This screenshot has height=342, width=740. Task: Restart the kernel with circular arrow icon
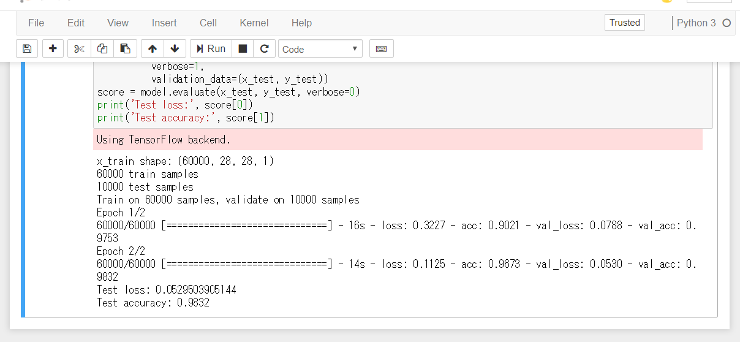point(264,48)
